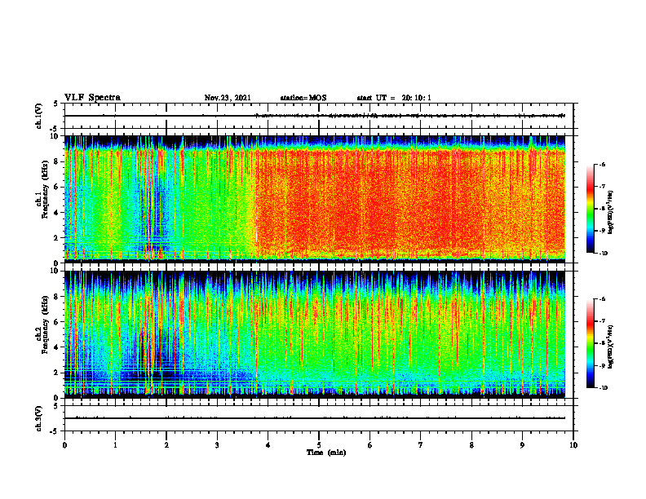Viewport: 646px width, 499px height.
Task: Click the "start UT = 20:10:1" text
Action: (394, 98)
